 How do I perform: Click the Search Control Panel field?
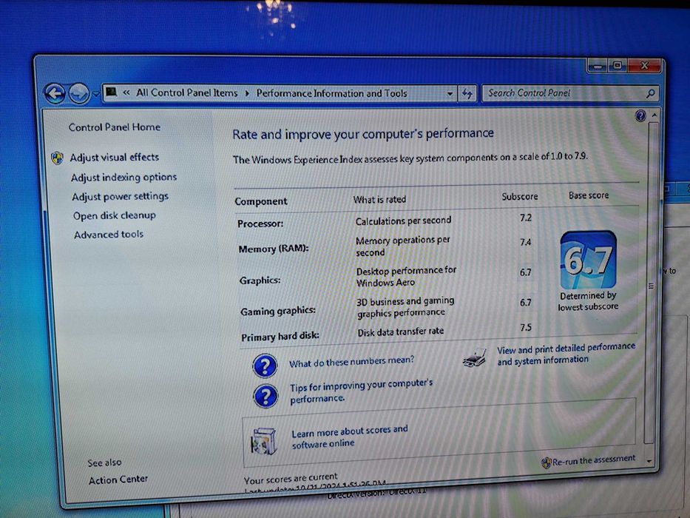(x=570, y=93)
